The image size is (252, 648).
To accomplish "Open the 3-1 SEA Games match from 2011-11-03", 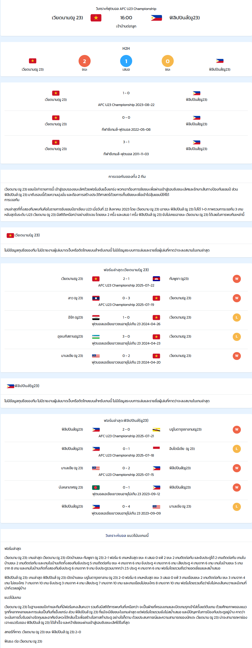I will (x=126, y=148).
